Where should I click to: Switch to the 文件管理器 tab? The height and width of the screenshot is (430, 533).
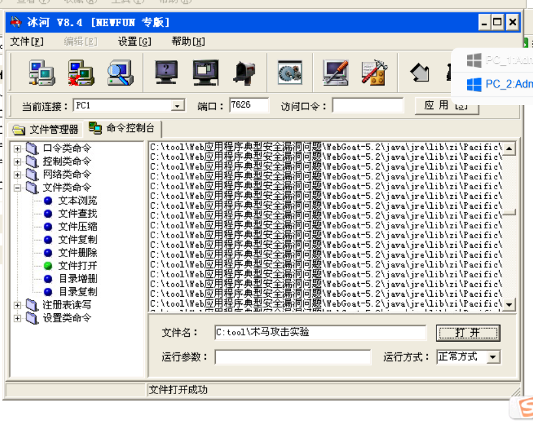coord(45,129)
